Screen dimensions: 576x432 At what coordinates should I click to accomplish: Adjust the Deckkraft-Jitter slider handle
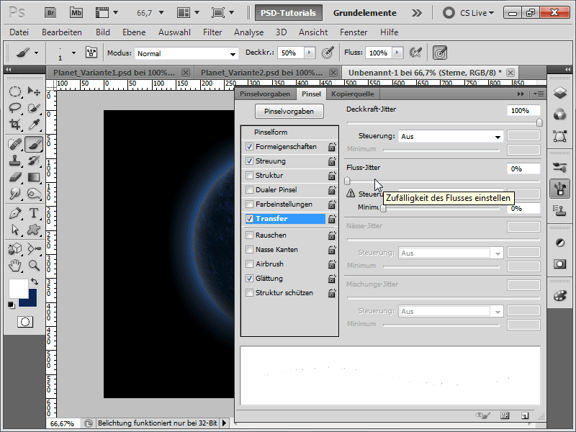tap(539, 122)
